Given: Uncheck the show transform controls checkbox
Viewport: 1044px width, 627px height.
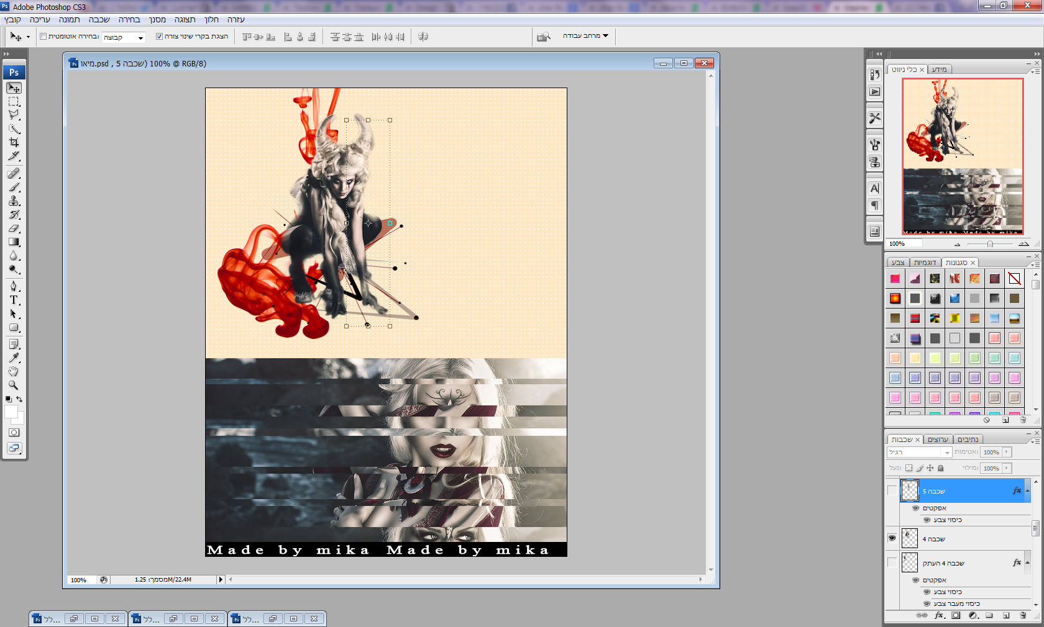Looking at the screenshot, I should (159, 37).
